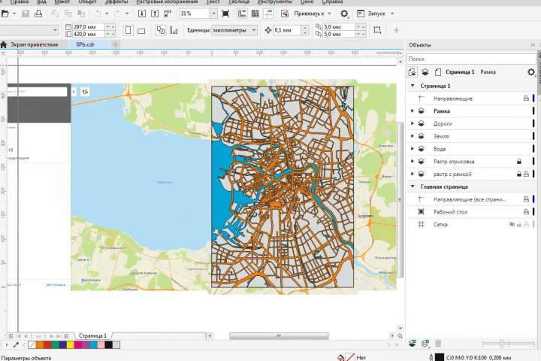Toggle visibility of the Сетка grid layer
Screen dimensions: 541x361
(x=512, y=224)
